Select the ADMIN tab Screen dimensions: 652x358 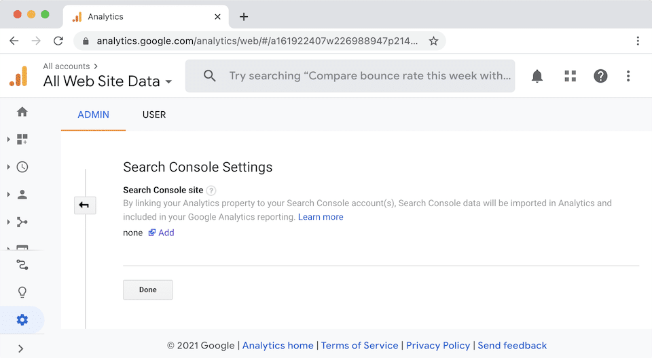coord(93,115)
